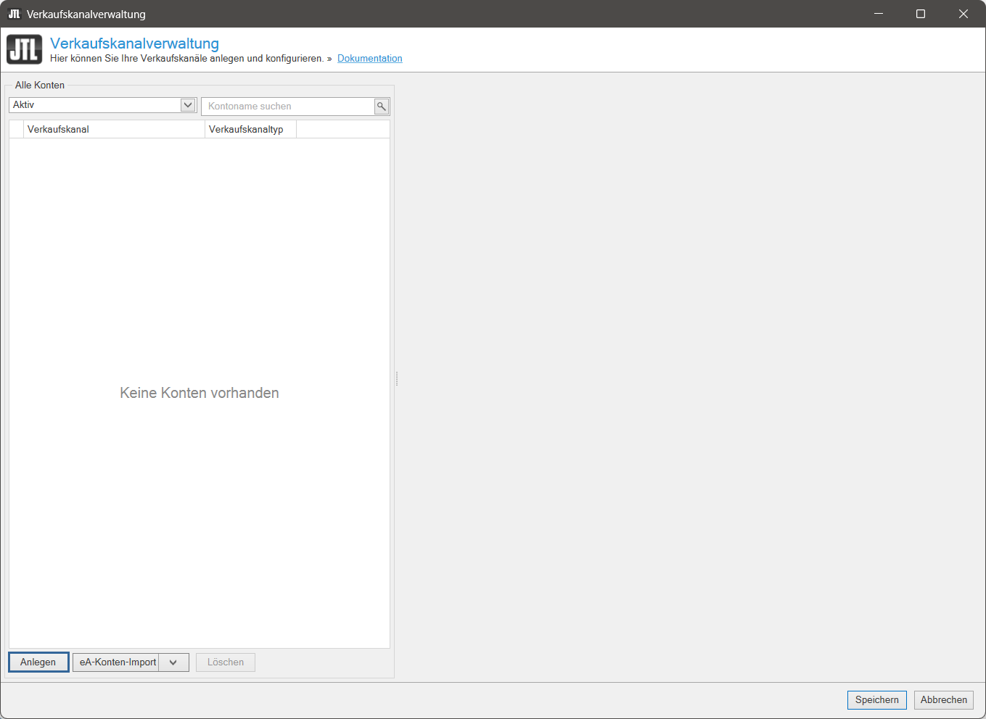
Task: Click the small JTL title bar icon
Action: click(14, 14)
